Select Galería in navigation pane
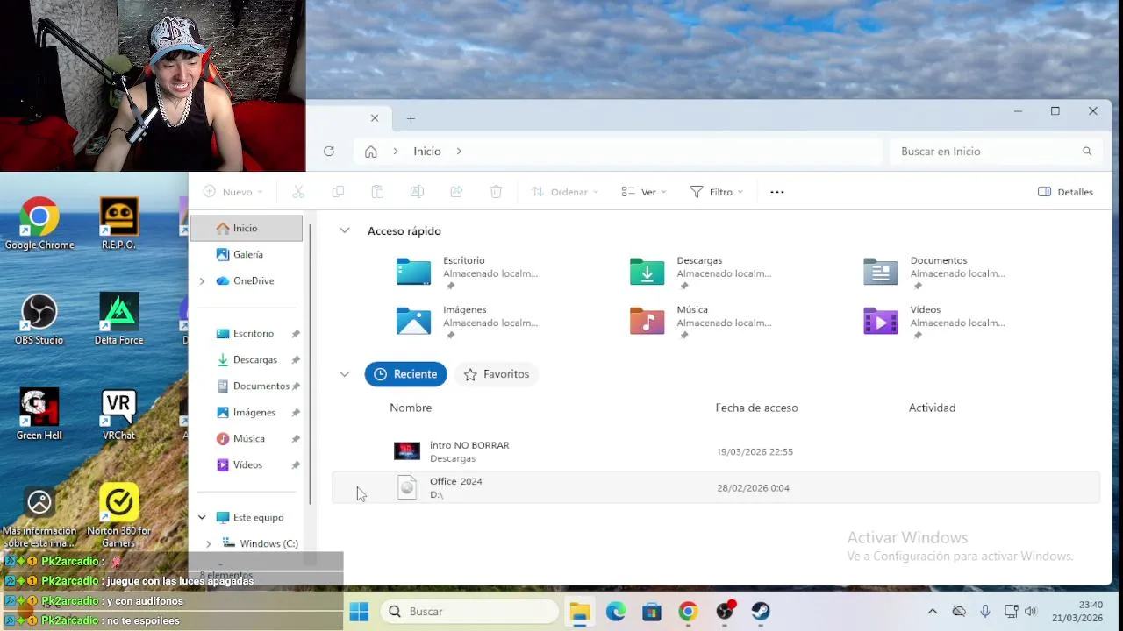The image size is (1123, 631). [247, 255]
